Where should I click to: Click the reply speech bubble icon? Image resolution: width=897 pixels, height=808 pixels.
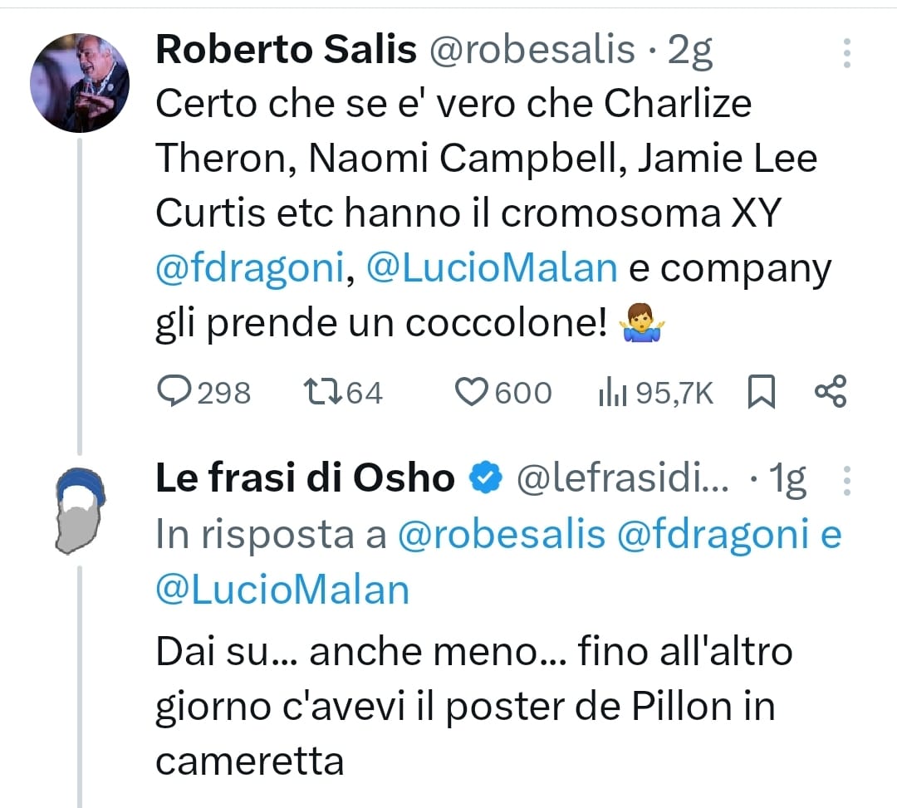click(174, 392)
